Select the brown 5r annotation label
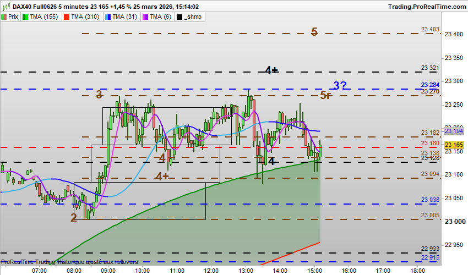 pos(325,95)
